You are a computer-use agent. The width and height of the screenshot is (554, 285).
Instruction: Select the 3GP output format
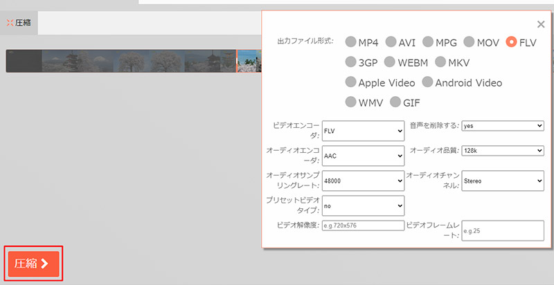pos(351,62)
